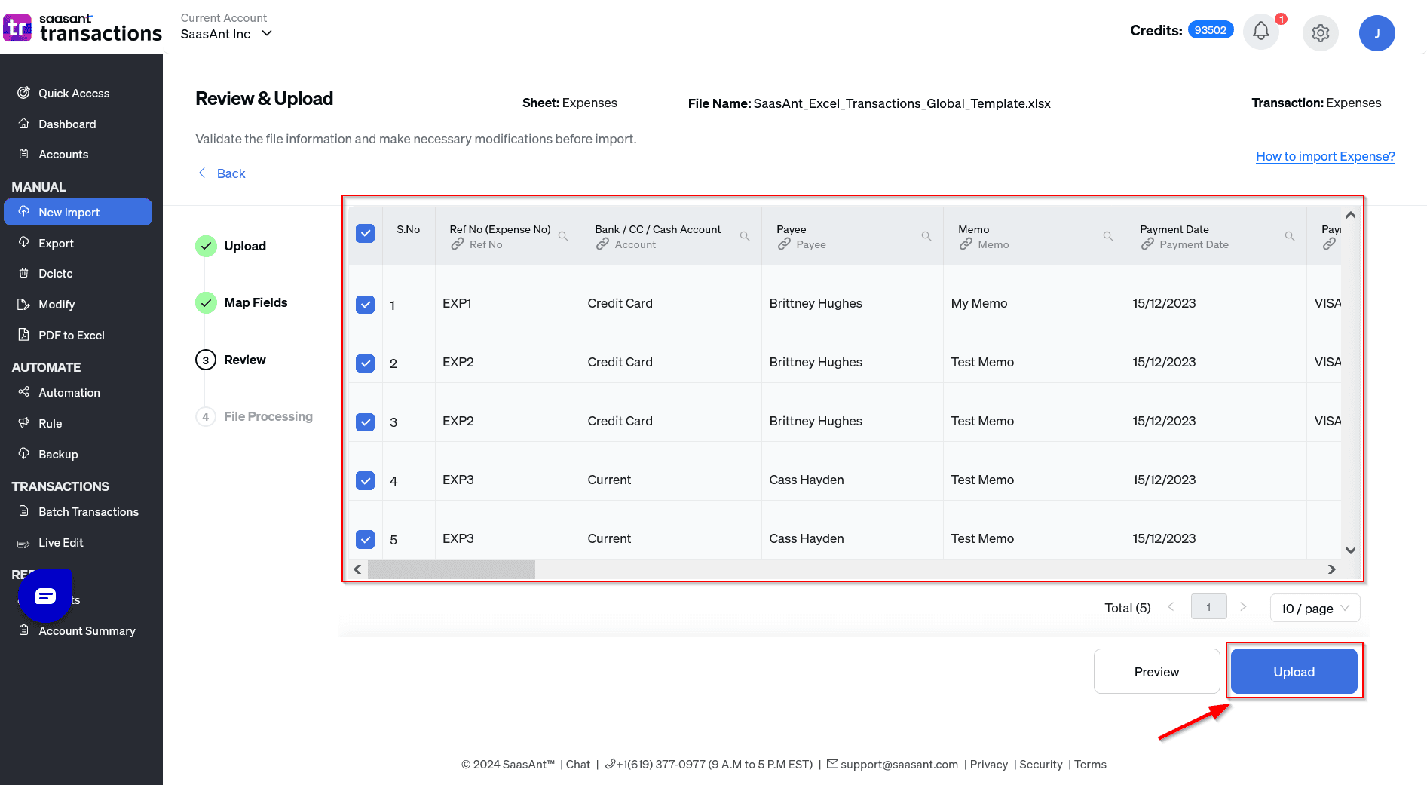
Task: Click the Quick Access sidebar icon
Action: pos(24,93)
